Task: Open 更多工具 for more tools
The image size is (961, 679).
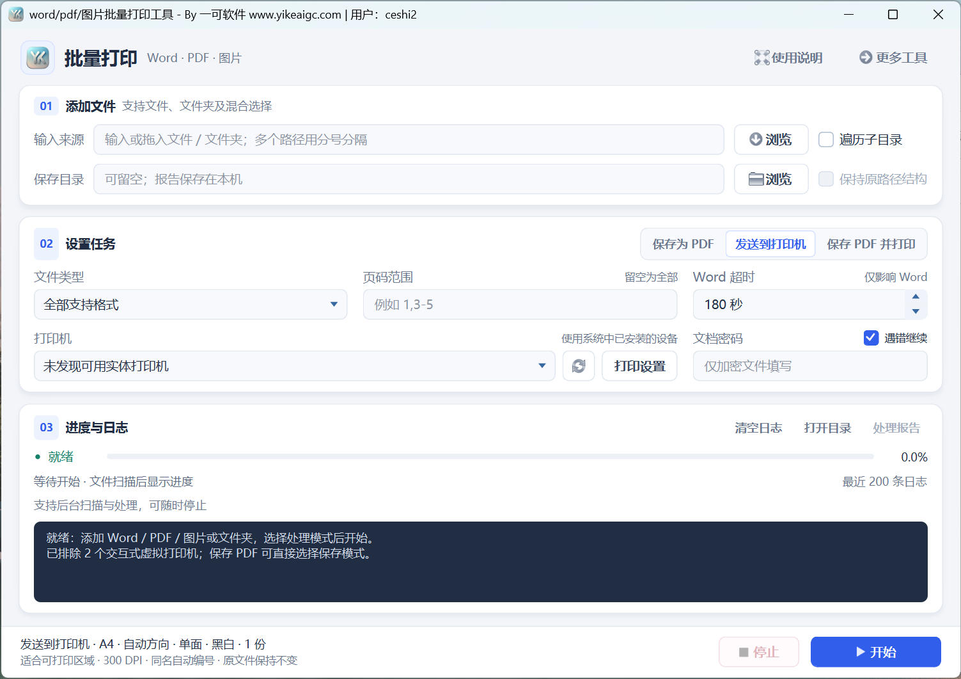Action: [x=893, y=58]
